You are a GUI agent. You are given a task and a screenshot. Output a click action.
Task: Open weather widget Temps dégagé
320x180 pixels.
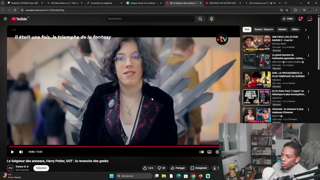[12, 176]
